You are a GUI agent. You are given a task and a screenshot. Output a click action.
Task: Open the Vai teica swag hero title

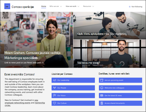(x=89, y=63)
